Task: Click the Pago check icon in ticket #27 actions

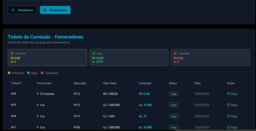Action: [x=229, y=127]
